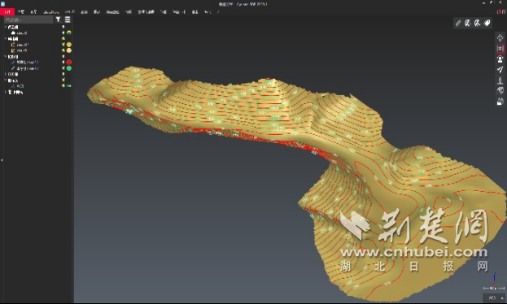The width and height of the screenshot is (507, 304).
Task: Click the red color circle in tree
Action: point(69,62)
